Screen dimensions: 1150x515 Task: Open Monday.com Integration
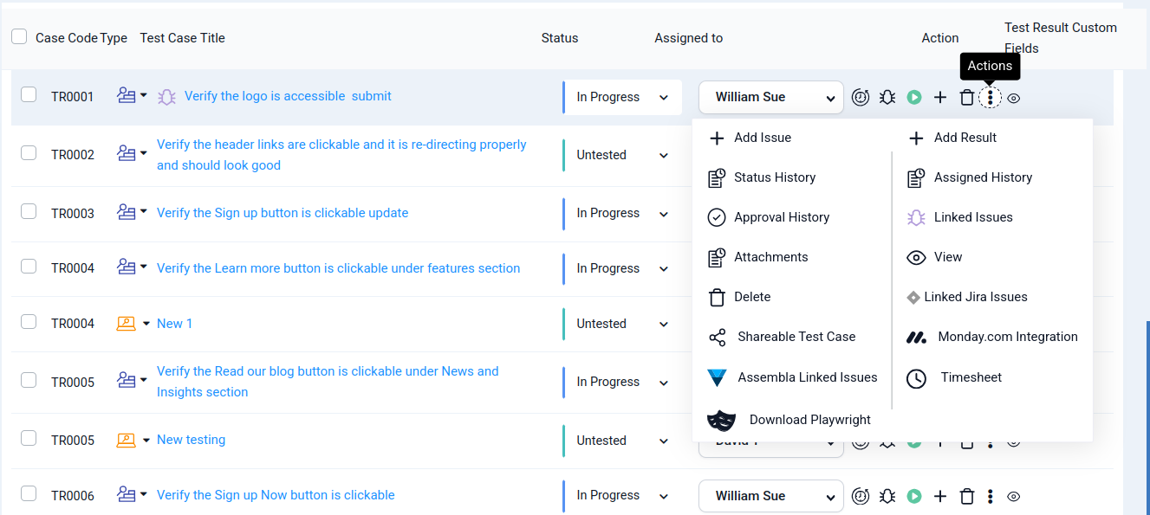click(x=992, y=337)
